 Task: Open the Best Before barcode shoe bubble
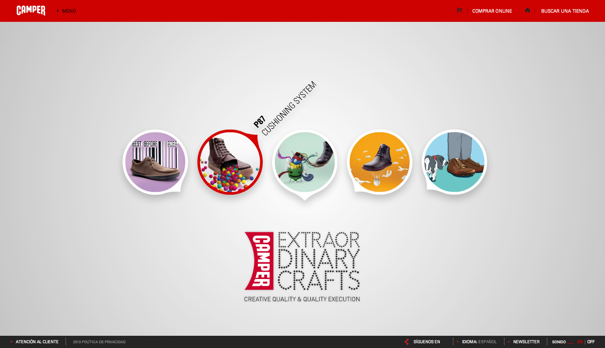coord(155,162)
